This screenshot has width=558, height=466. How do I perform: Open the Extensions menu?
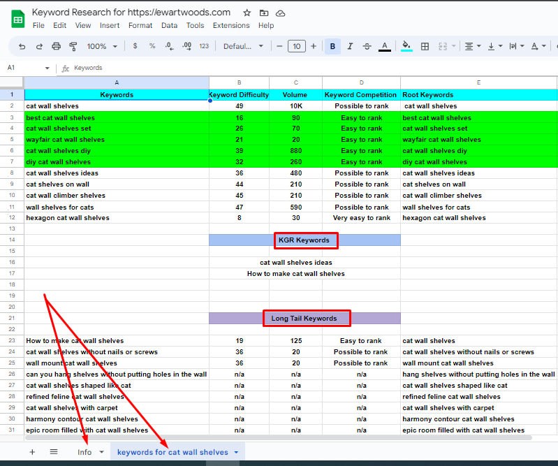click(x=230, y=25)
